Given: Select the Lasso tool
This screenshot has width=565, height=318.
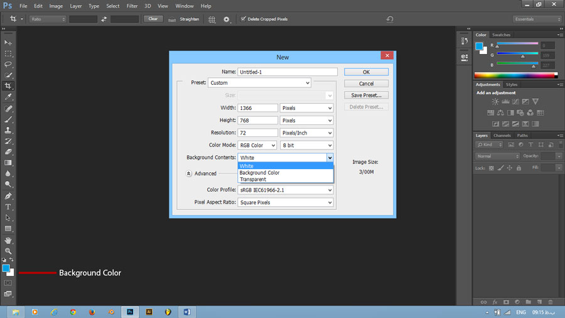Looking at the screenshot, I should point(8,64).
